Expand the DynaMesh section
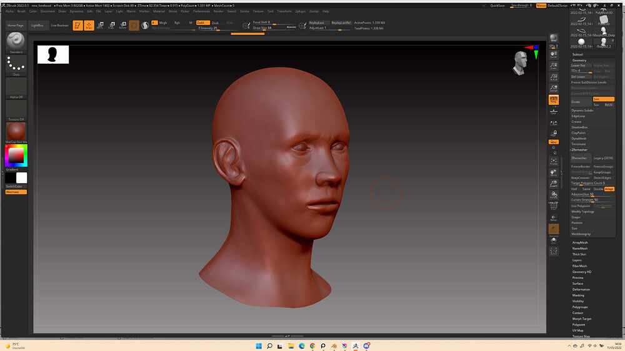The height and width of the screenshot is (351, 625). (x=579, y=138)
